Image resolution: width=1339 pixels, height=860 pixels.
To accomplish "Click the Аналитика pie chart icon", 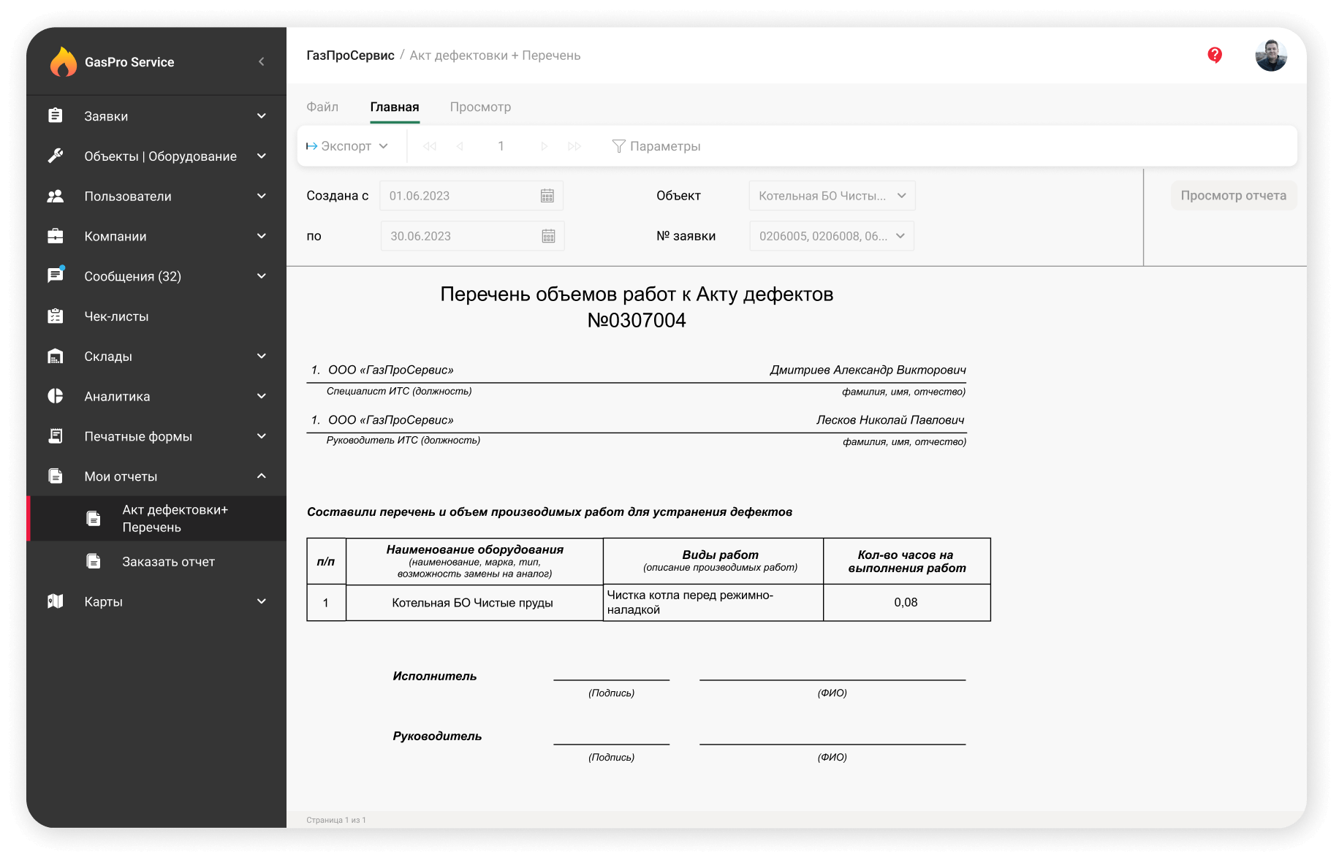I will (x=55, y=396).
